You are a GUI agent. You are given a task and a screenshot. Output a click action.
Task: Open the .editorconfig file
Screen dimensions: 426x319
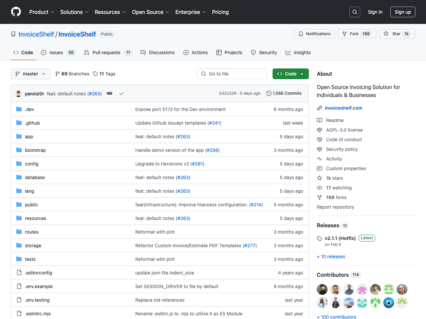coord(38,273)
